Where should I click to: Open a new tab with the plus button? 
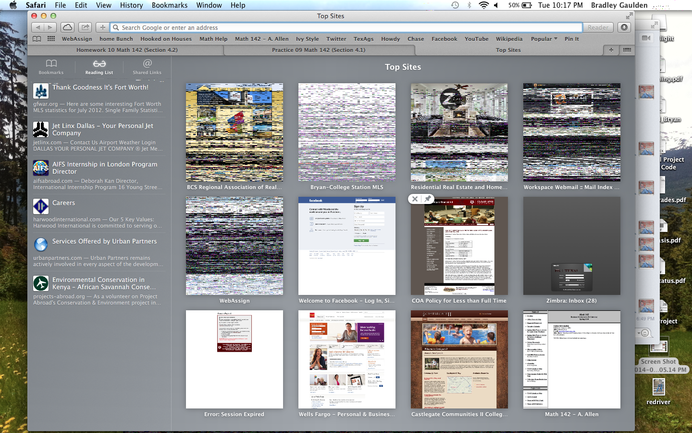(x=611, y=50)
